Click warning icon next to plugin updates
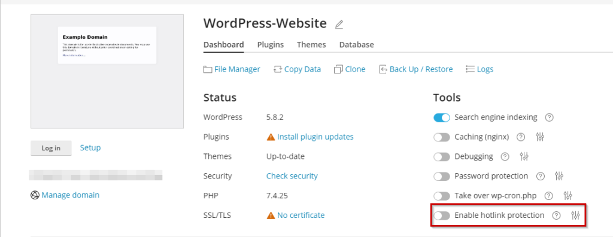 coord(271,137)
